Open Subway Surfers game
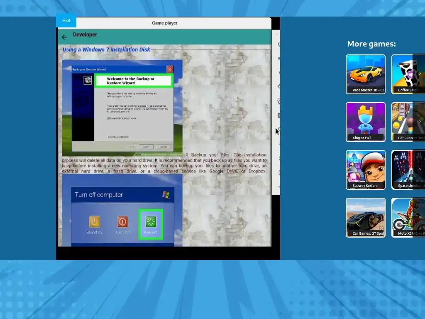The height and width of the screenshot is (319, 425). (x=365, y=170)
